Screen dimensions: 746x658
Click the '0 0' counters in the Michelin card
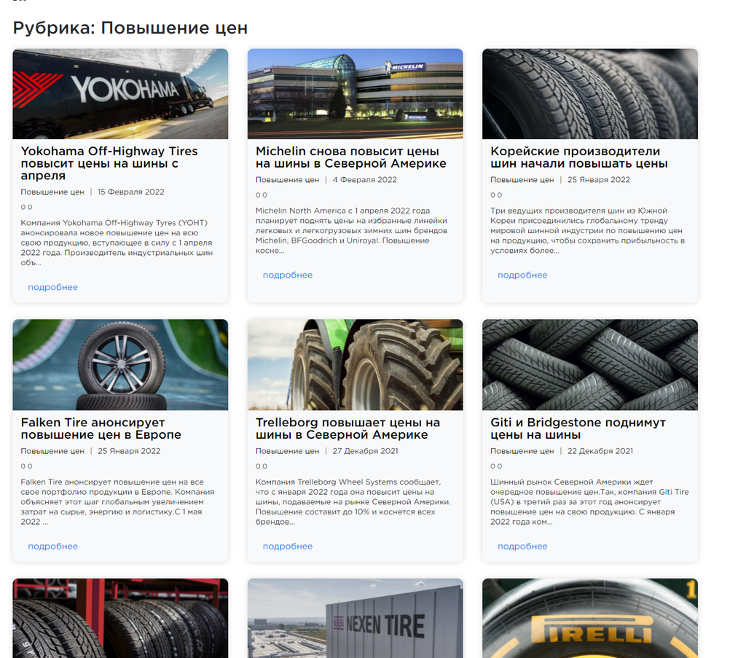pos(262,195)
